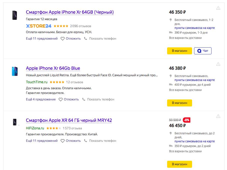Expand Ещё 11 предложений under MRY42 listing
Image resolution: width=227 pixels, height=170 pixels.
click(42, 141)
